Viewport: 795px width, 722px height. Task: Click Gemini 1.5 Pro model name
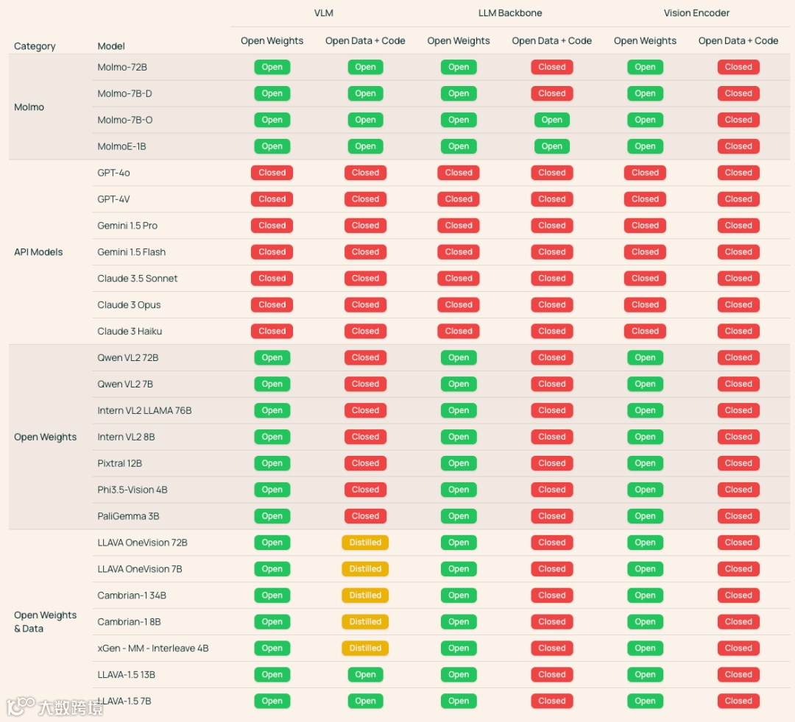click(127, 225)
